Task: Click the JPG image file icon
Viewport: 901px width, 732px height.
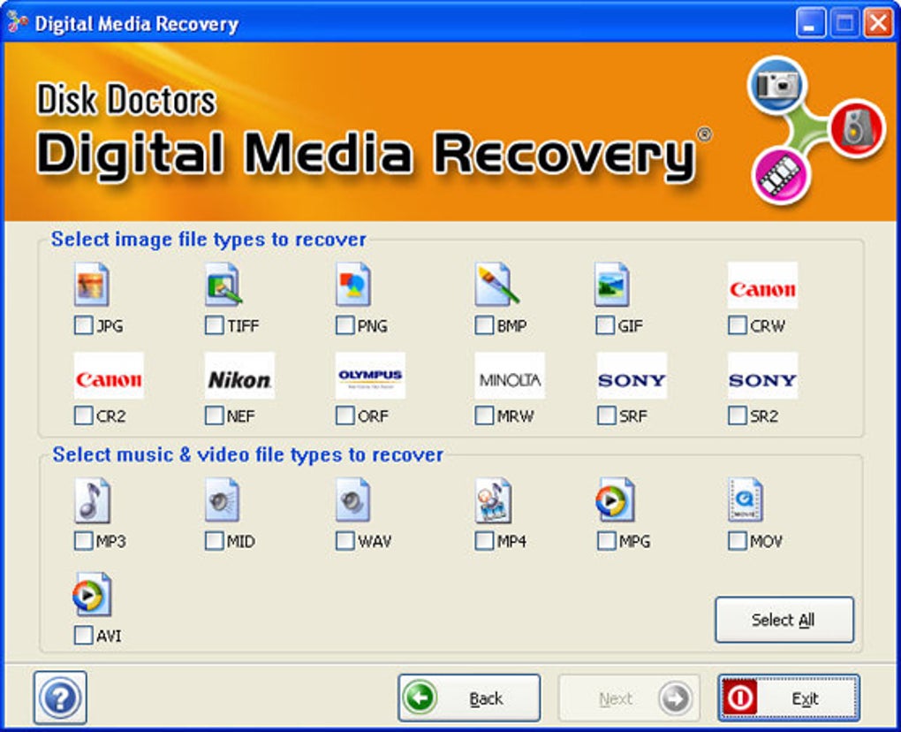Action: [92, 284]
